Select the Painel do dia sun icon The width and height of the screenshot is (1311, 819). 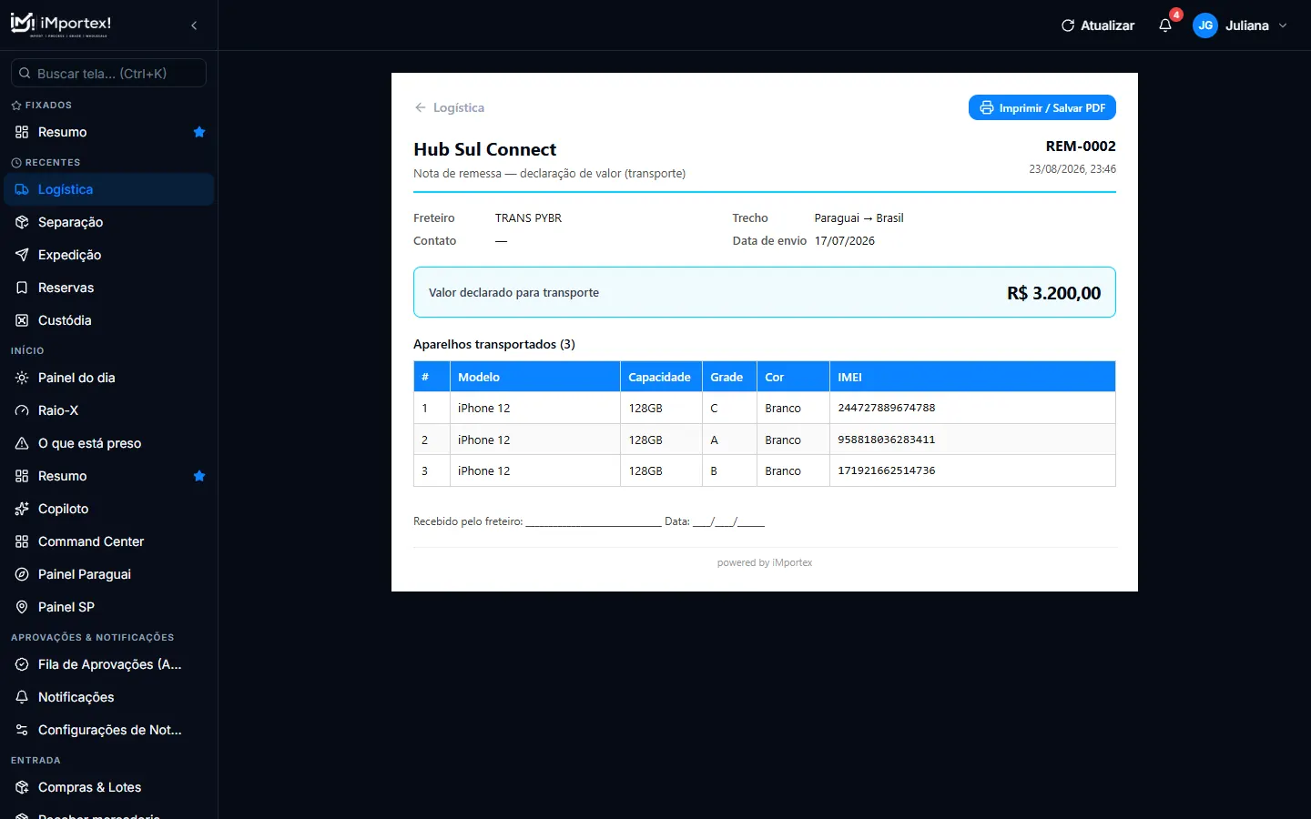pyautogui.click(x=22, y=378)
